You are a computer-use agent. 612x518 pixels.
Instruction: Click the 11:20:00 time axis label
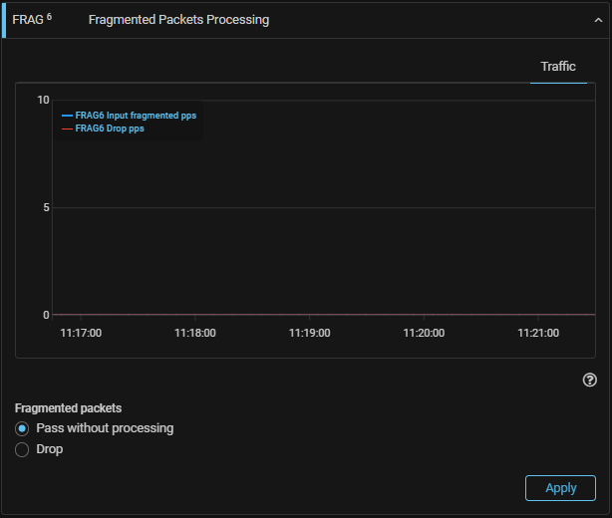point(425,333)
